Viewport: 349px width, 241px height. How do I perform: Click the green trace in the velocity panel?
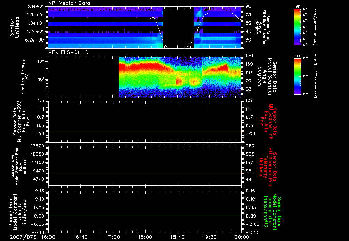coord(145,216)
